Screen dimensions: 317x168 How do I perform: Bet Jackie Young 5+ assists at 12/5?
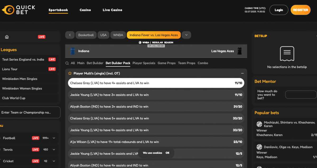[x=156, y=153]
